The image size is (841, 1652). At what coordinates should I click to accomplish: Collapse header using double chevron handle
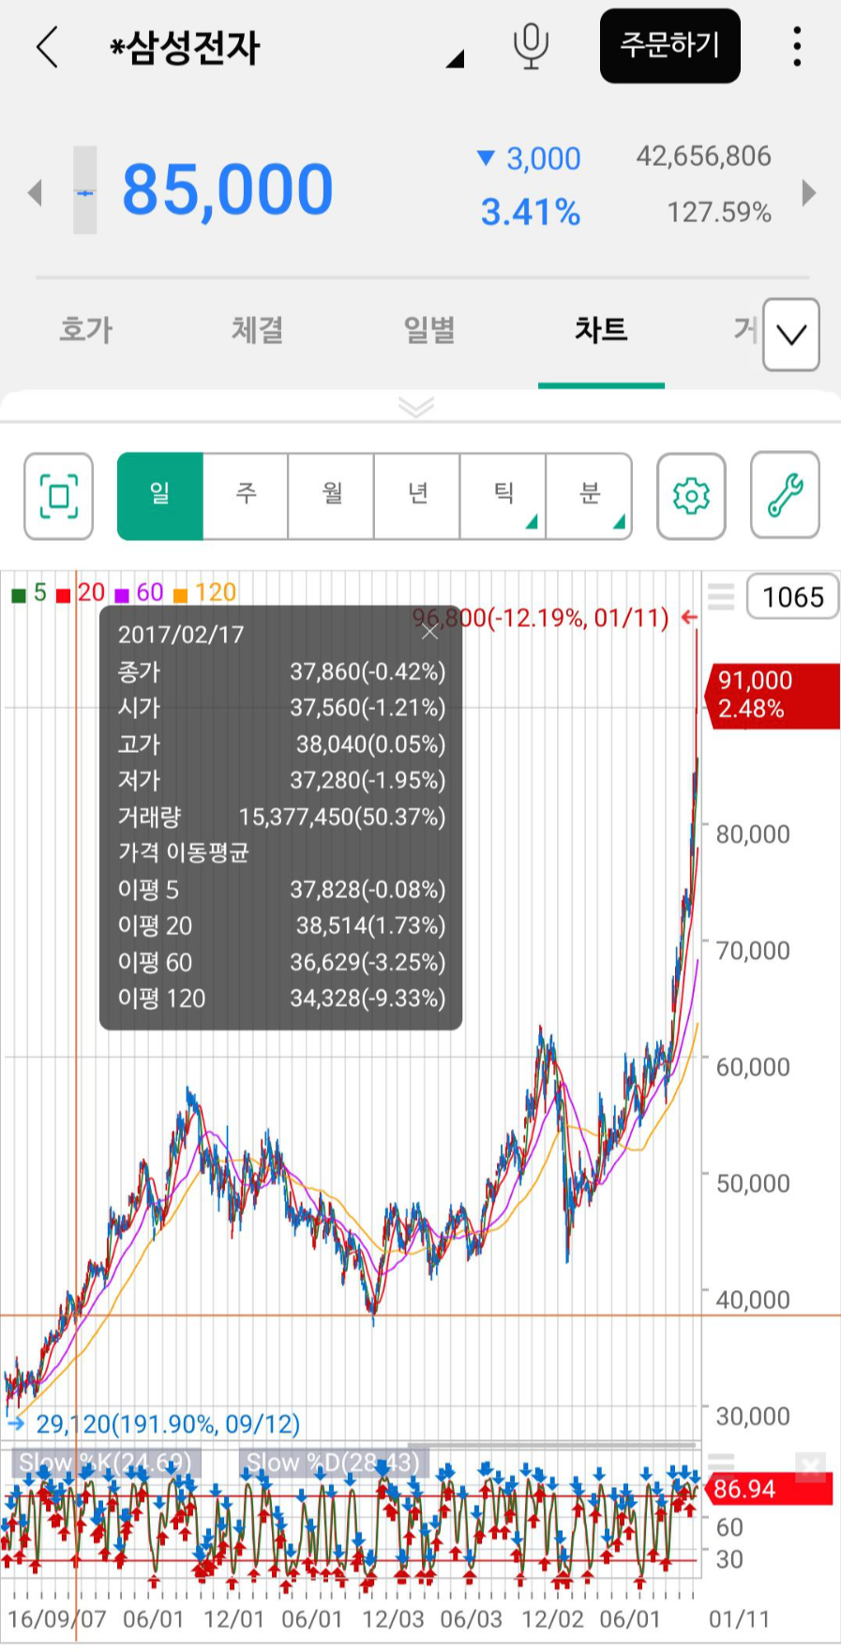click(x=416, y=407)
